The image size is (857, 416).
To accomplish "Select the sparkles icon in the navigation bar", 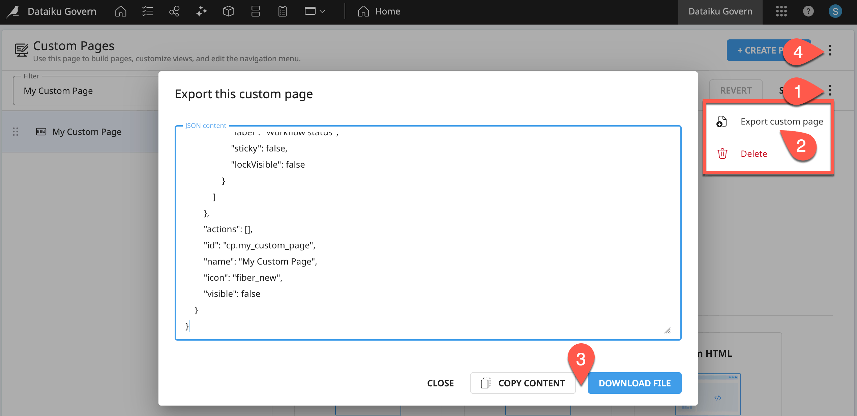I will point(201,11).
